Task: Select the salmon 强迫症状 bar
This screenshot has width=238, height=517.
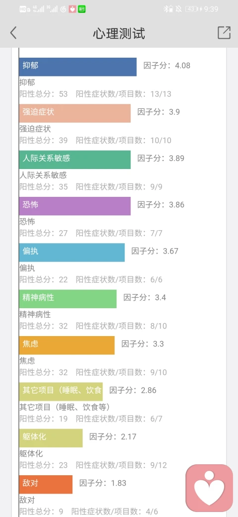Action: tap(74, 113)
